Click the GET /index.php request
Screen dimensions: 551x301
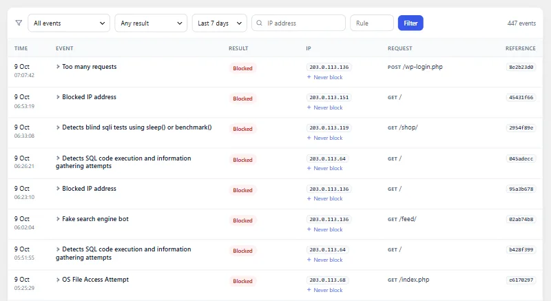coord(408,280)
